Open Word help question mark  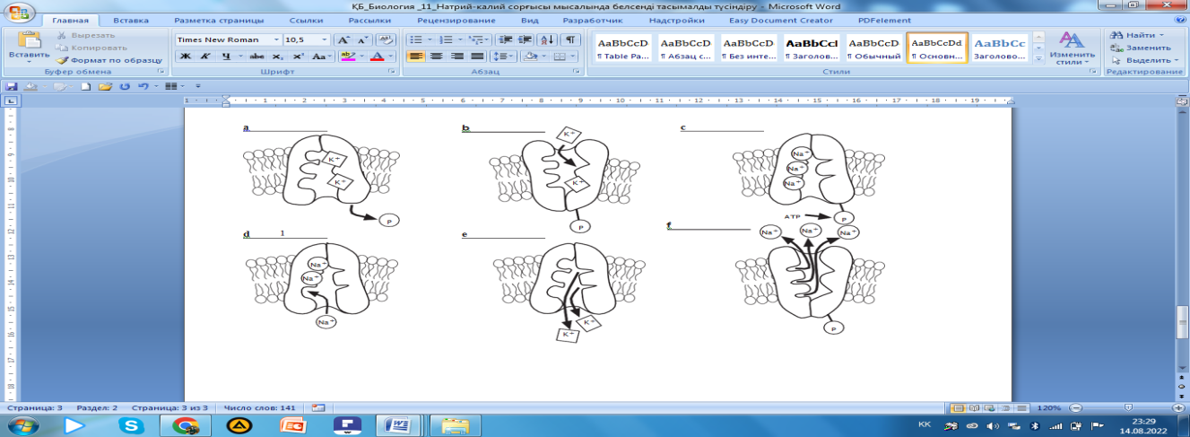(x=1183, y=18)
